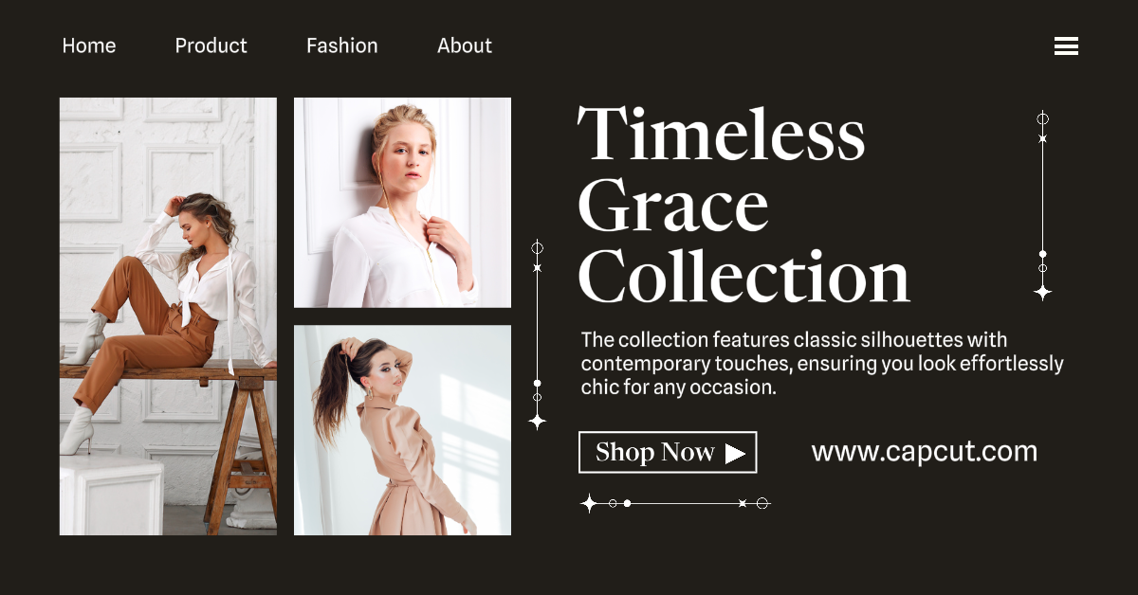Click the circle atop the right vertical ornament

tap(1042, 118)
